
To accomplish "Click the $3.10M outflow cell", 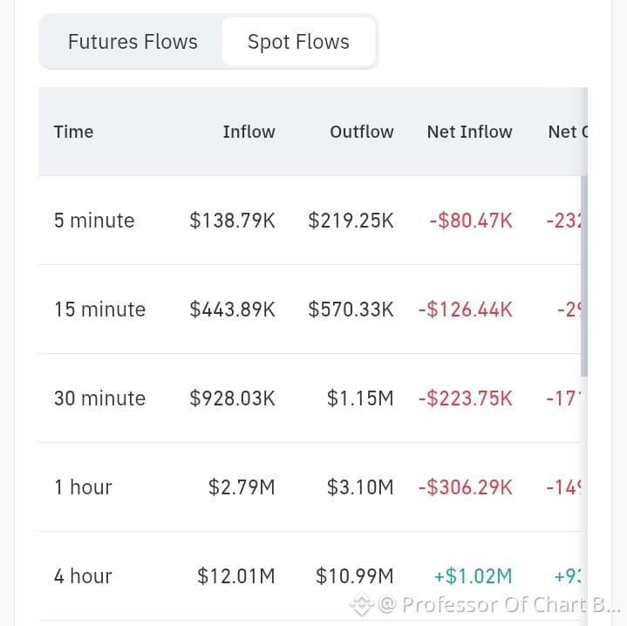I will pos(360,487).
